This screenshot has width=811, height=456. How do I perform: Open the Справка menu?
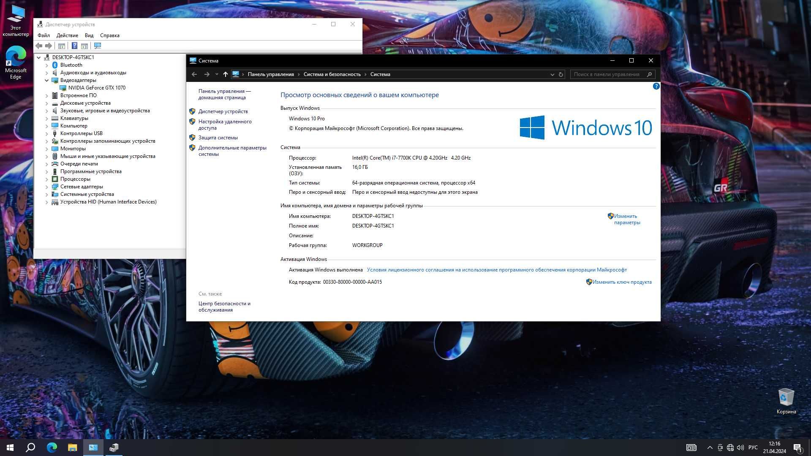point(110,35)
